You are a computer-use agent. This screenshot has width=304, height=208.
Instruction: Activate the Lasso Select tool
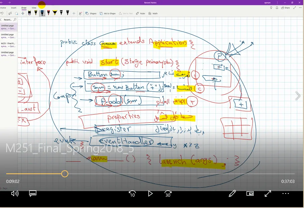pos(17,13)
